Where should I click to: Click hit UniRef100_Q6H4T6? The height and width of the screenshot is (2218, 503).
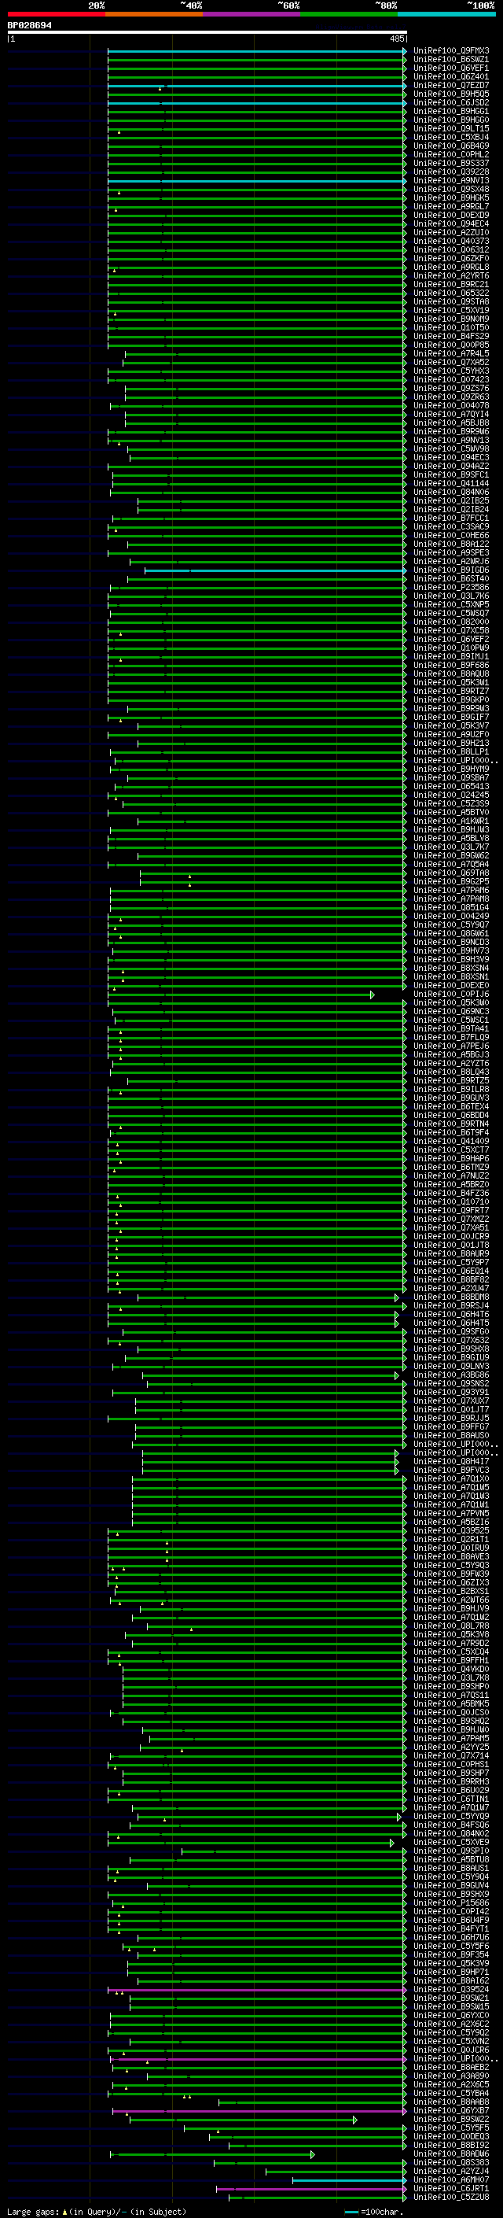(451, 1315)
